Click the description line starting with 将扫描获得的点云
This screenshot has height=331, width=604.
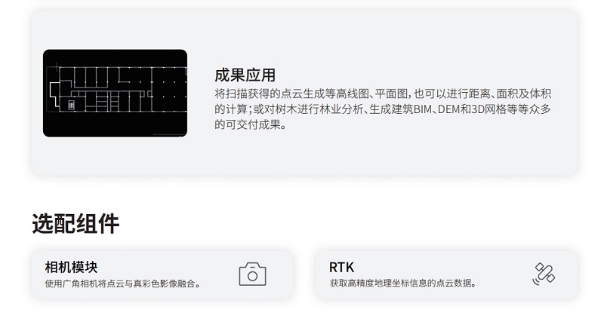tap(383, 93)
